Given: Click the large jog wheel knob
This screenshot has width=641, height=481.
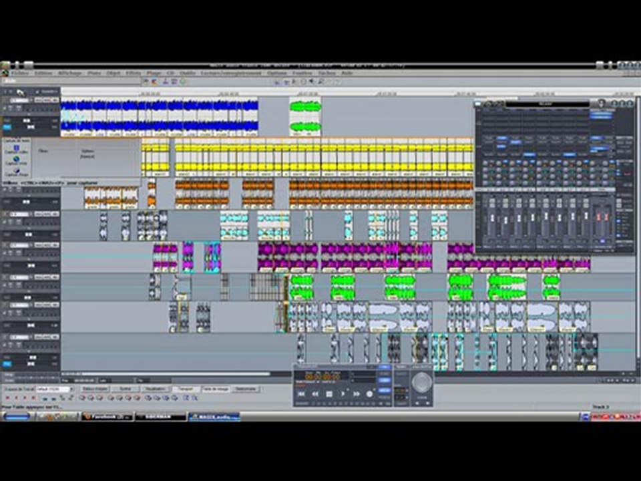Looking at the screenshot, I should pyautogui.click(x=421, y=382).
